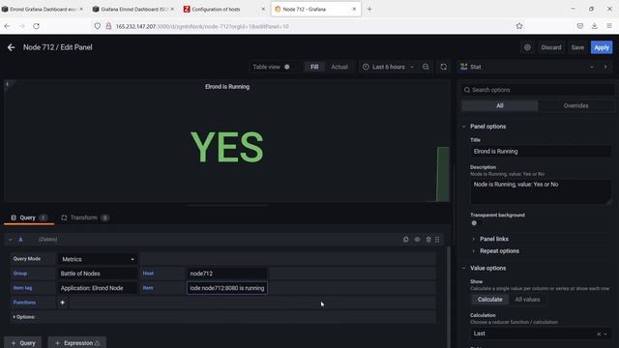The height and width of the screenshot is (348, 619).
Task: Save to Pocket icon
Action: [x=580, y=26]
